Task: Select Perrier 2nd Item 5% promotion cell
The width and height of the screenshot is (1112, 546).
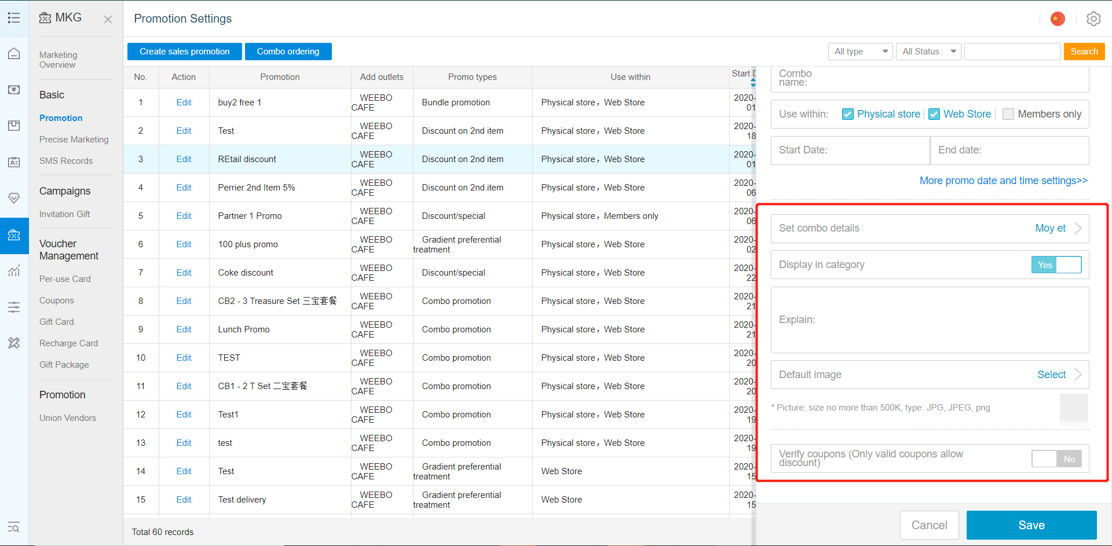Action: pyautogui.click(x=280, y=188)
